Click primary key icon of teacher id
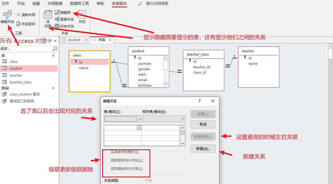The image size is (333, 184). (x=245, y=57)
